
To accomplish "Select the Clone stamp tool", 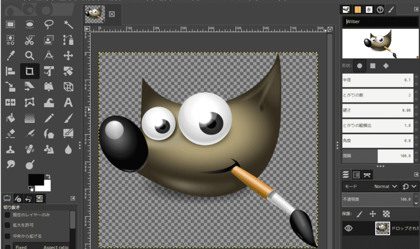I will [11, 149].
